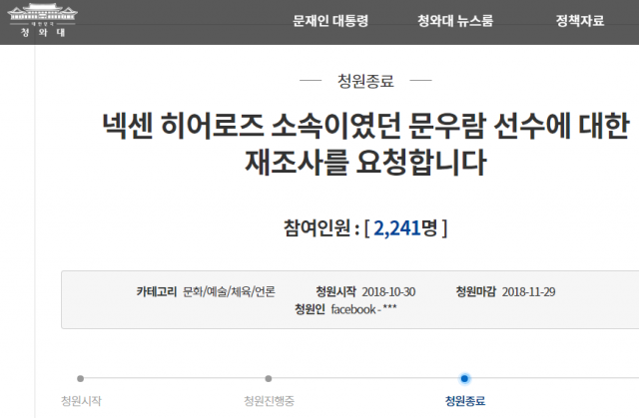
Task: Click the 청원진행중 step label
Action: (269, 401)
